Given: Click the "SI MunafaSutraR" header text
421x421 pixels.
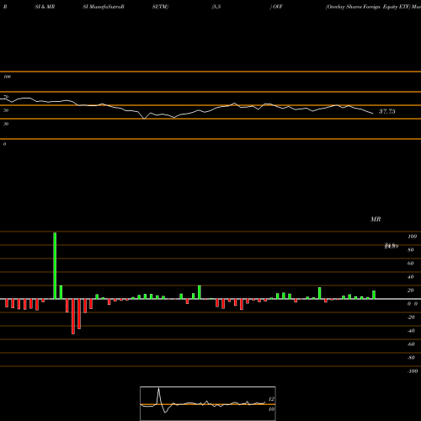Looking at the screenshot, I should 104,7.
